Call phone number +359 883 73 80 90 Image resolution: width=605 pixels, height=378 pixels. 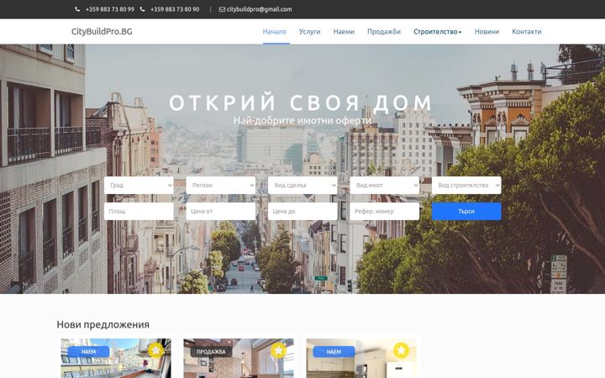pos(175,9)
